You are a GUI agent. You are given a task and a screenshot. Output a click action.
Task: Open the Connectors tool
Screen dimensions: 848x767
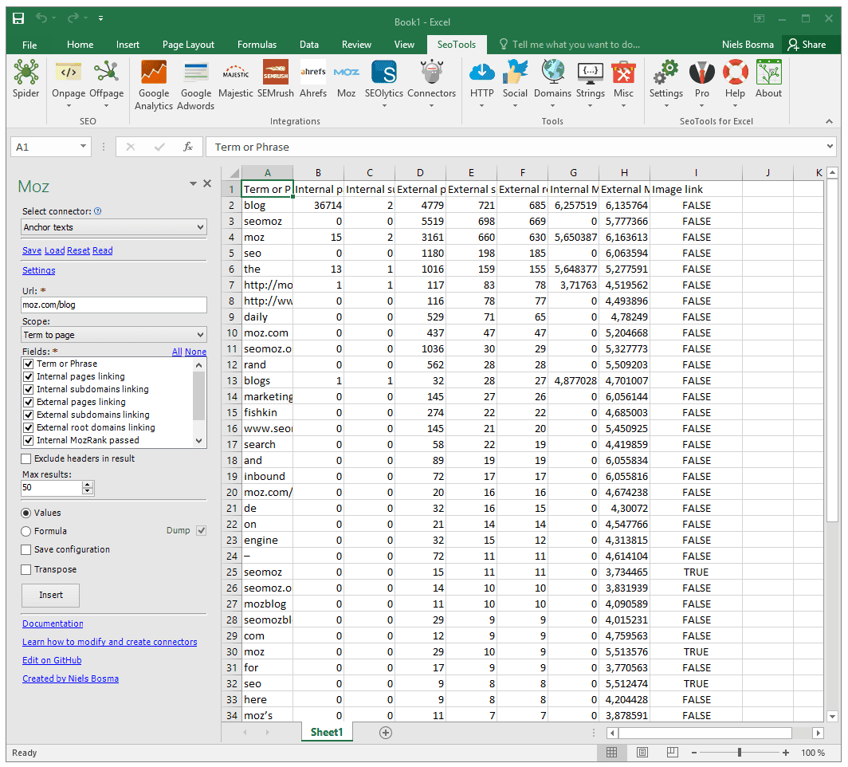point(431,76)
